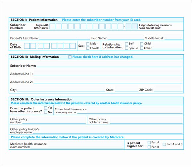Image resolution: width=192 pixels, height=167 pixels.
Task: Click the City field
Action: point(61,89)
